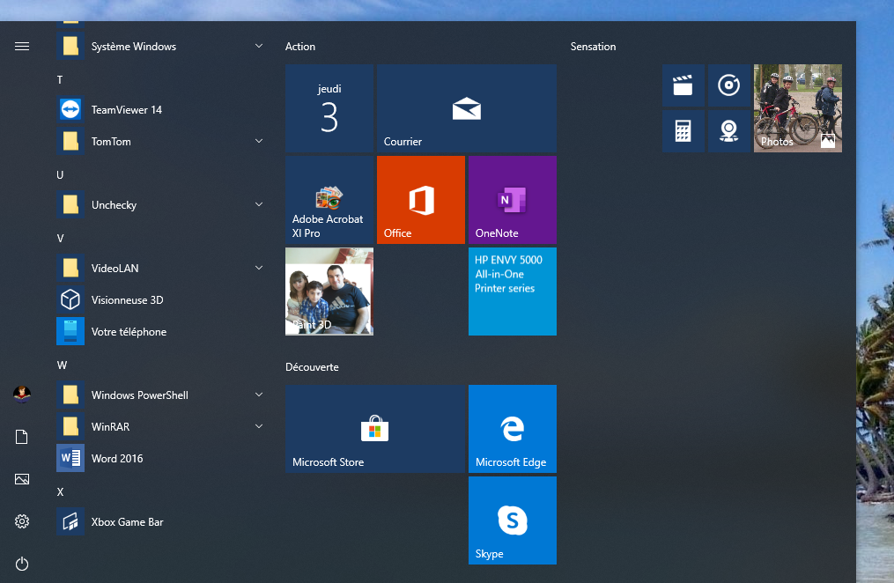Open Visionneuse 3D app

162,299
